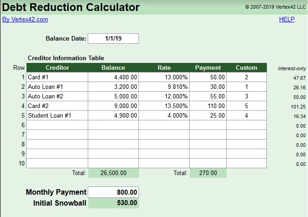Image resolution: width=308 pixels, height=217 pixels.
Task: Click the total payment 270.00 cell
Action: (x=208, y=173)
